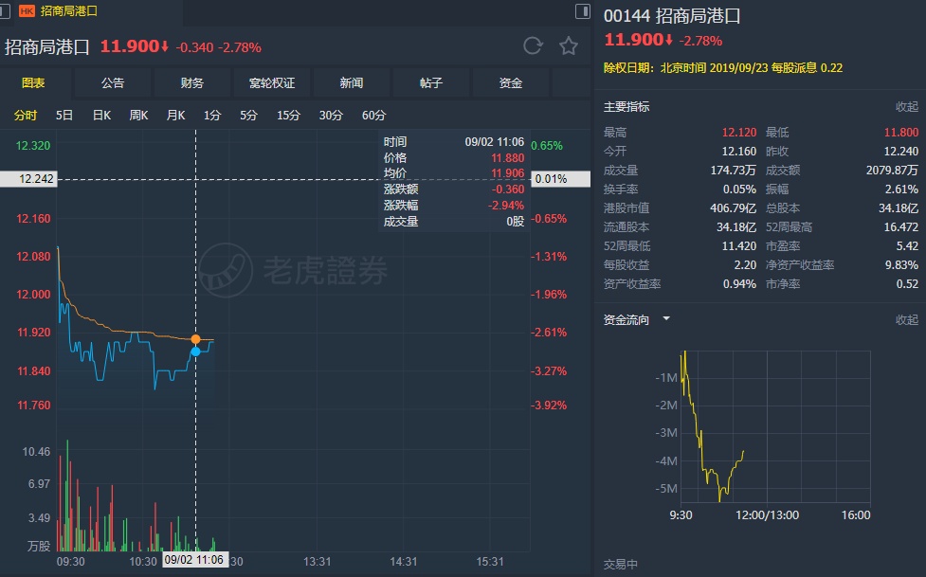Collapse the 主要指标 section via 收起

point(906,107)
